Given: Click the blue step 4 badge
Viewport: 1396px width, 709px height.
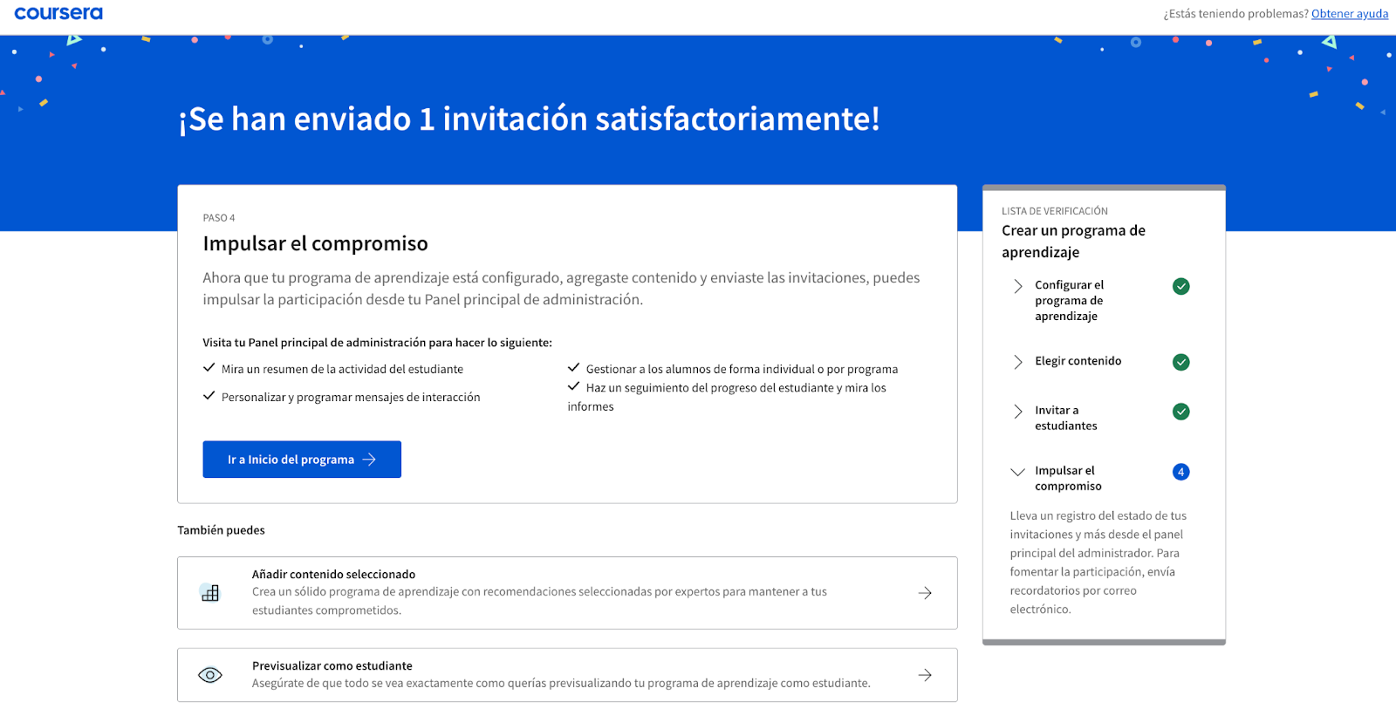Looking at the screenshot, I should pyautogui.click(x=1180, y=472).
